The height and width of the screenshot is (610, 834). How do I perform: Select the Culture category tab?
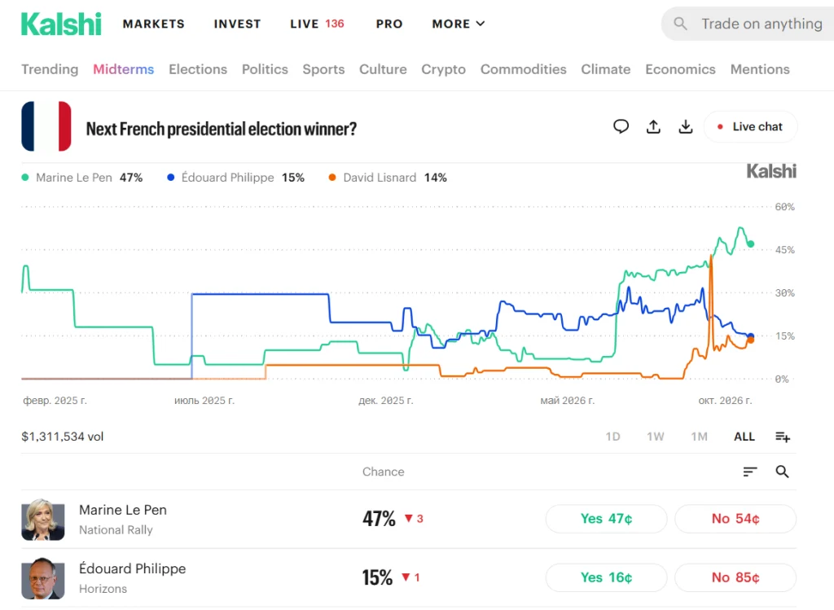[383, 69]
